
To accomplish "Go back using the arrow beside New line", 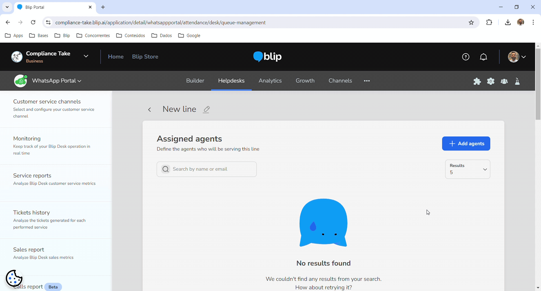I will click(150, 110).
